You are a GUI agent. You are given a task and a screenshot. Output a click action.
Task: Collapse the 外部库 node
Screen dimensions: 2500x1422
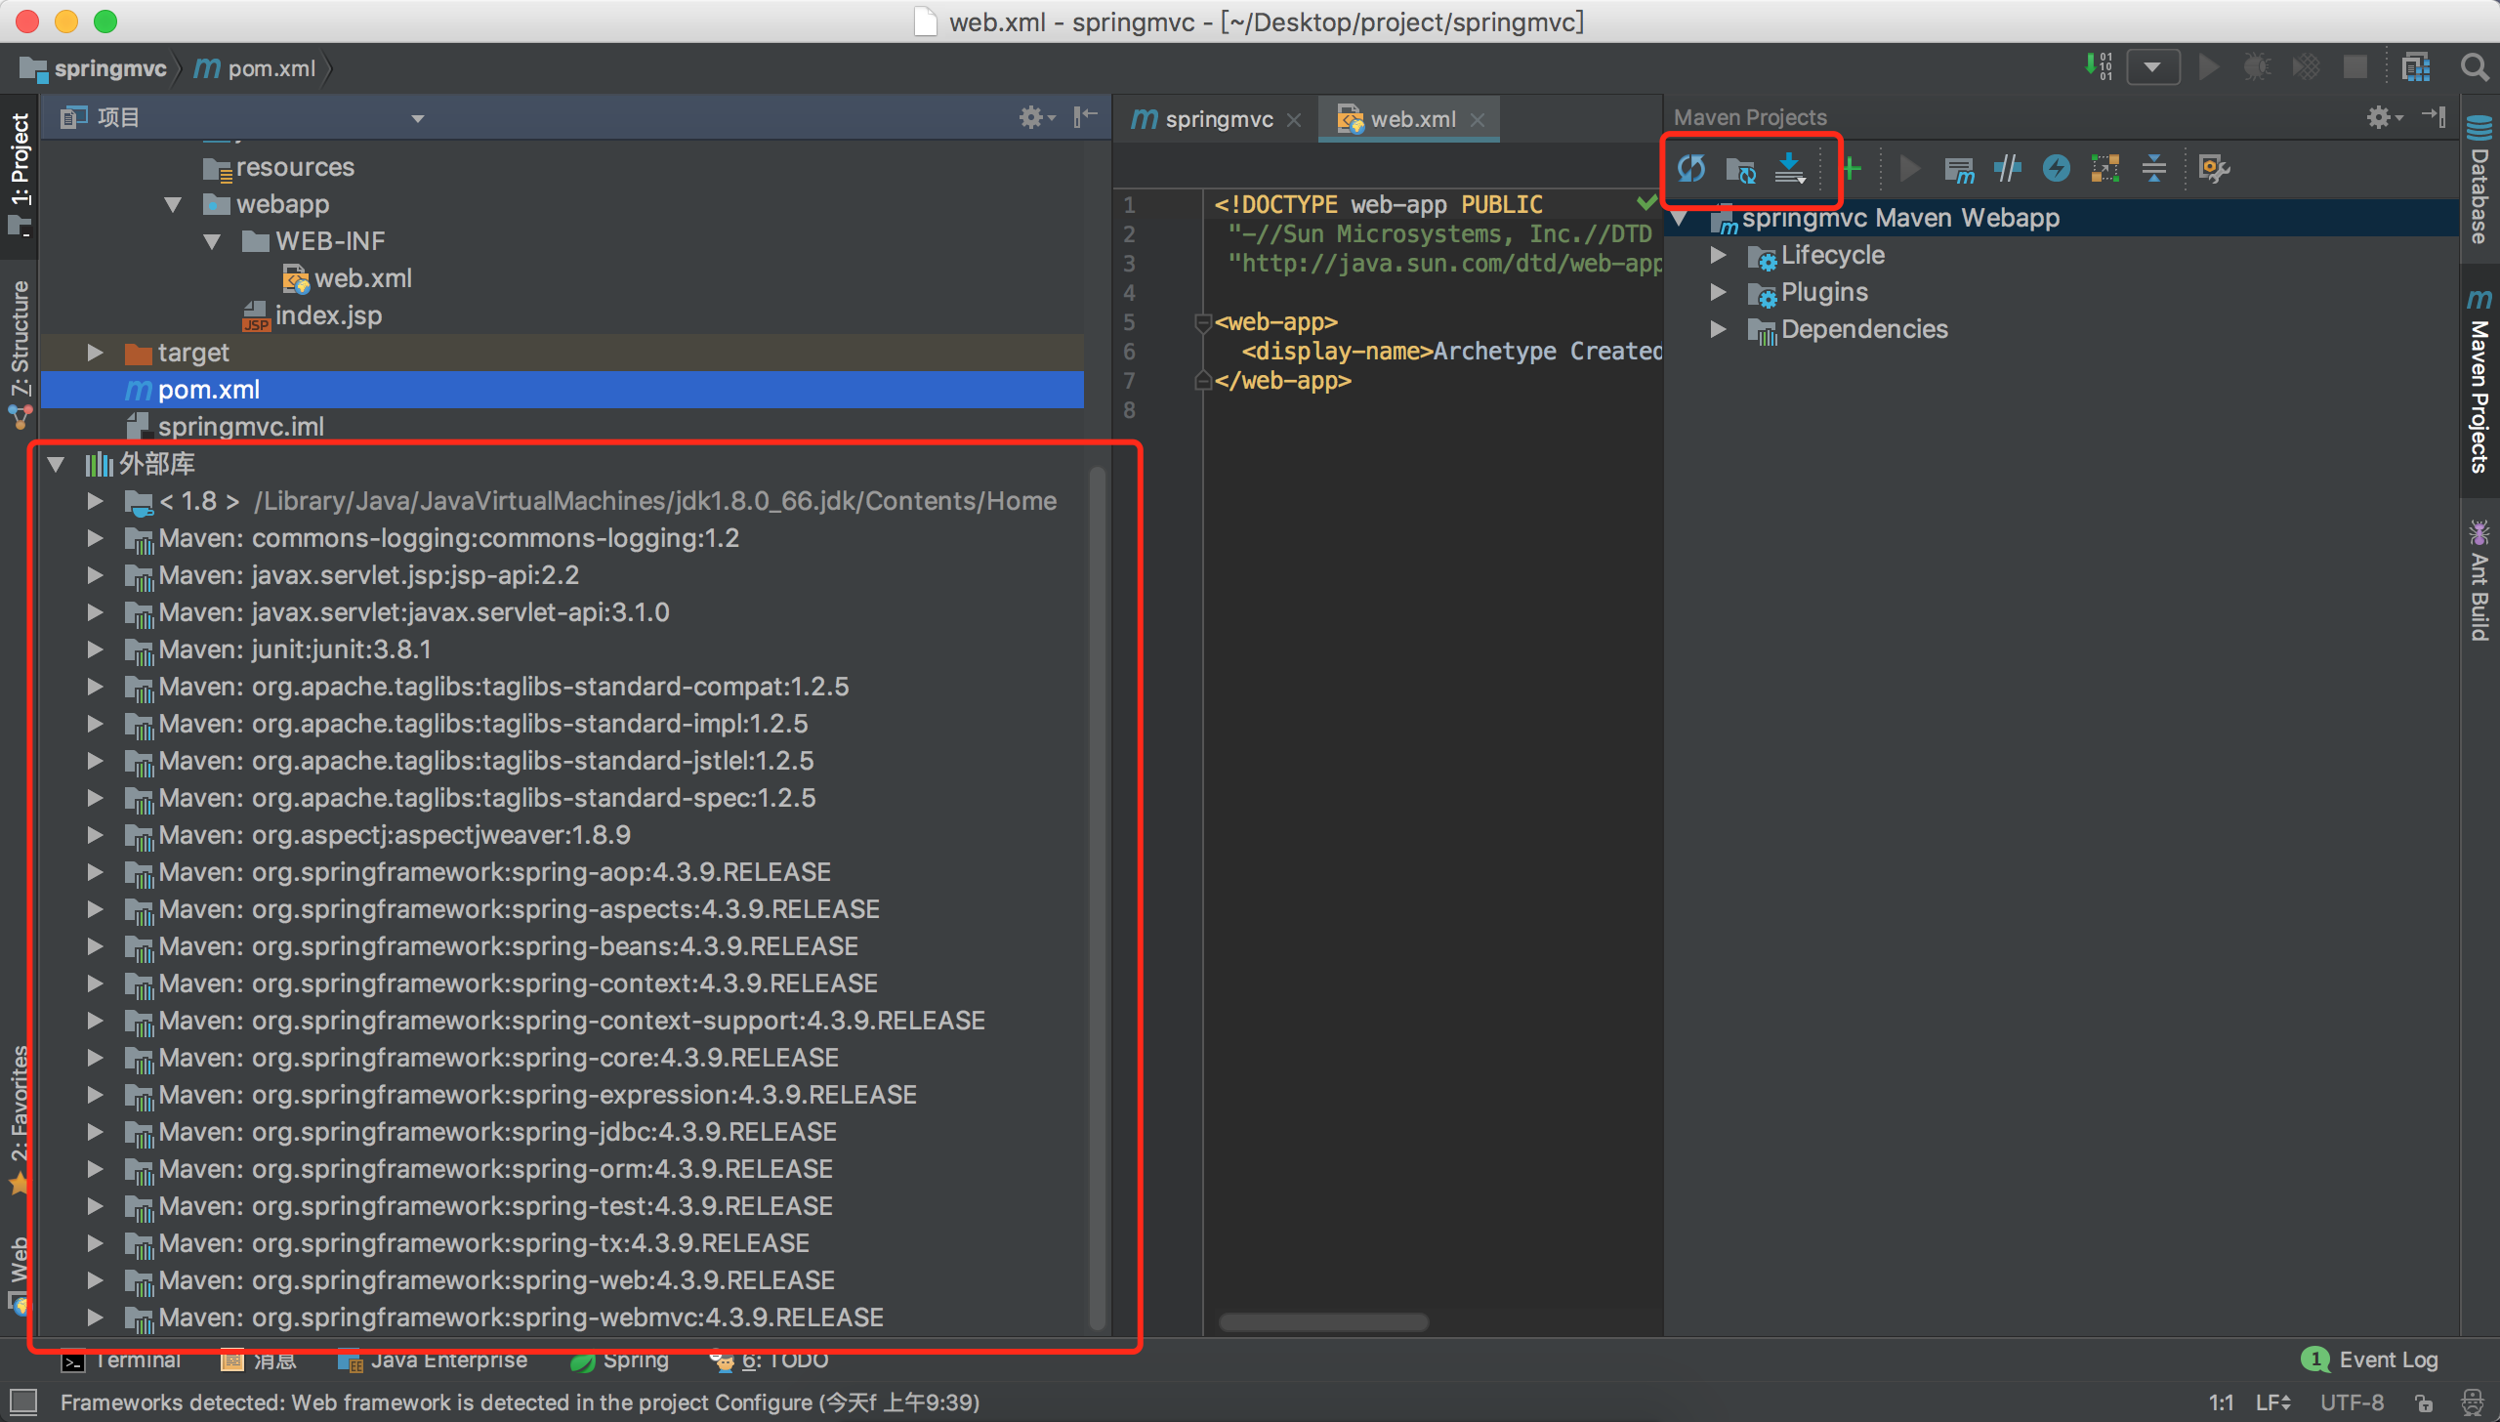pos(56,464)
